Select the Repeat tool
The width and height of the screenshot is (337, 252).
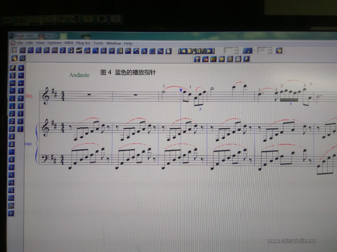click(120, 50)
